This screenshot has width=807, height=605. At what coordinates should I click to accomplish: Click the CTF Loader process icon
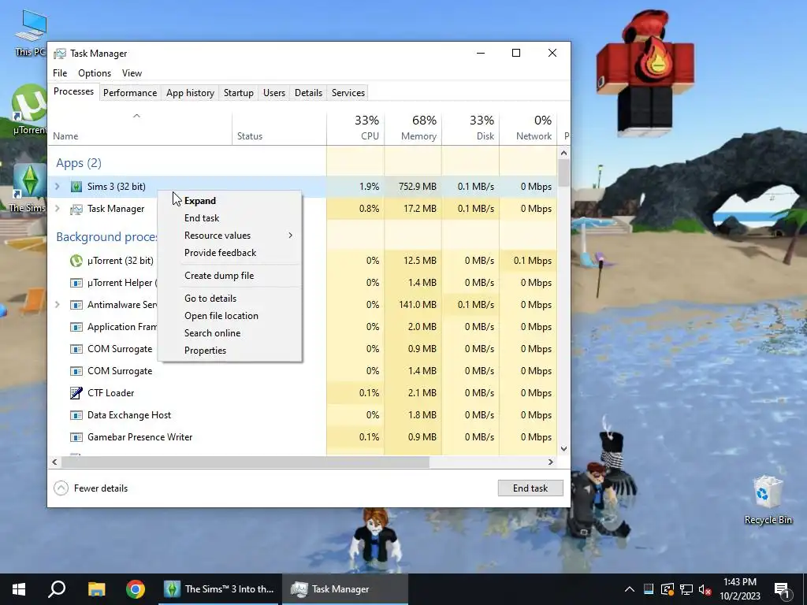[x=76, y=393]
